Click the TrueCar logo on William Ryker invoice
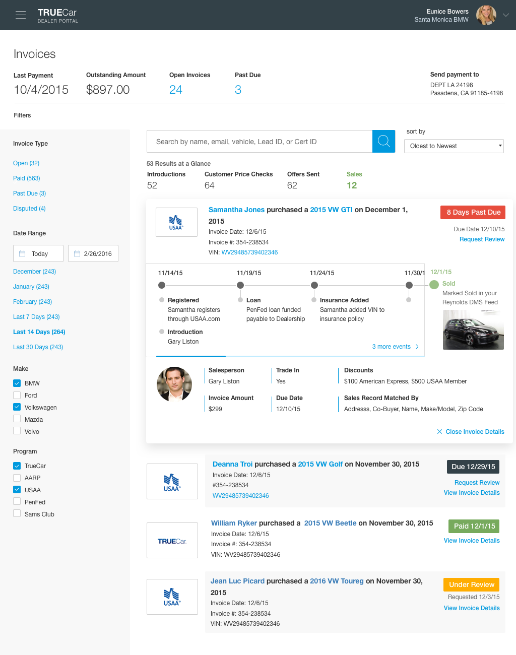Viewport: 516px width, 655px height. [172, 540]
